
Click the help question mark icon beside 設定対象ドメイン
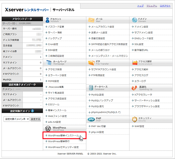(x=32, y=111)
